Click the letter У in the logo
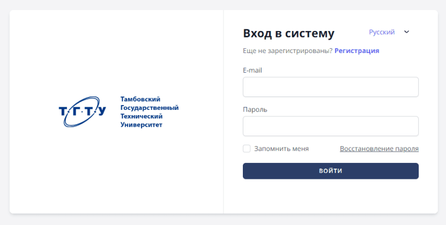 tap(101, 112)
